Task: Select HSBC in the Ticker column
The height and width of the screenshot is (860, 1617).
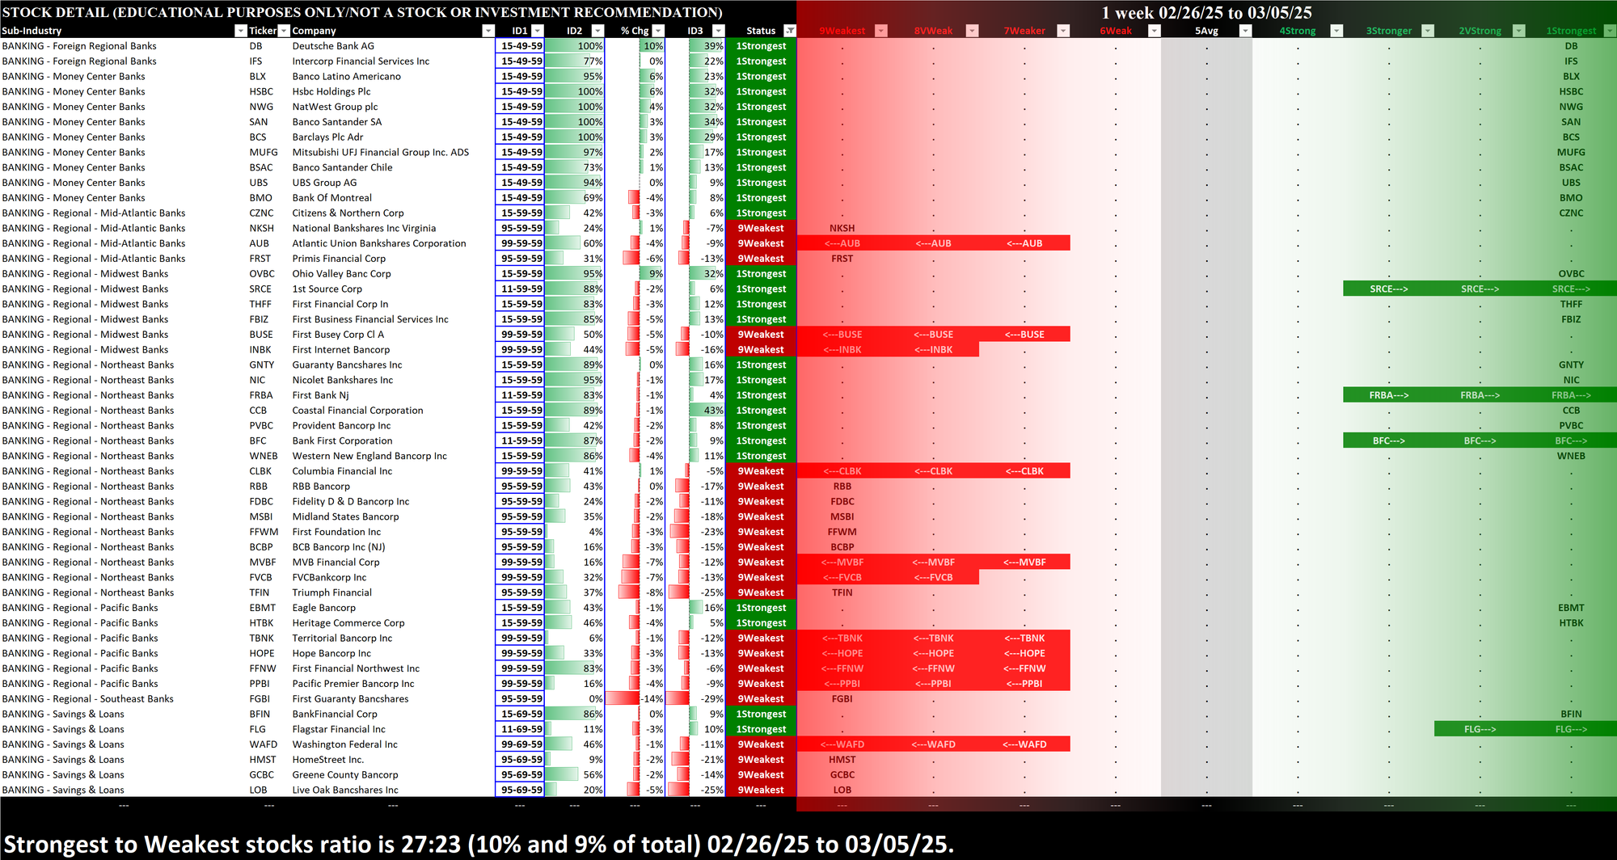Action: coord(261,91)
